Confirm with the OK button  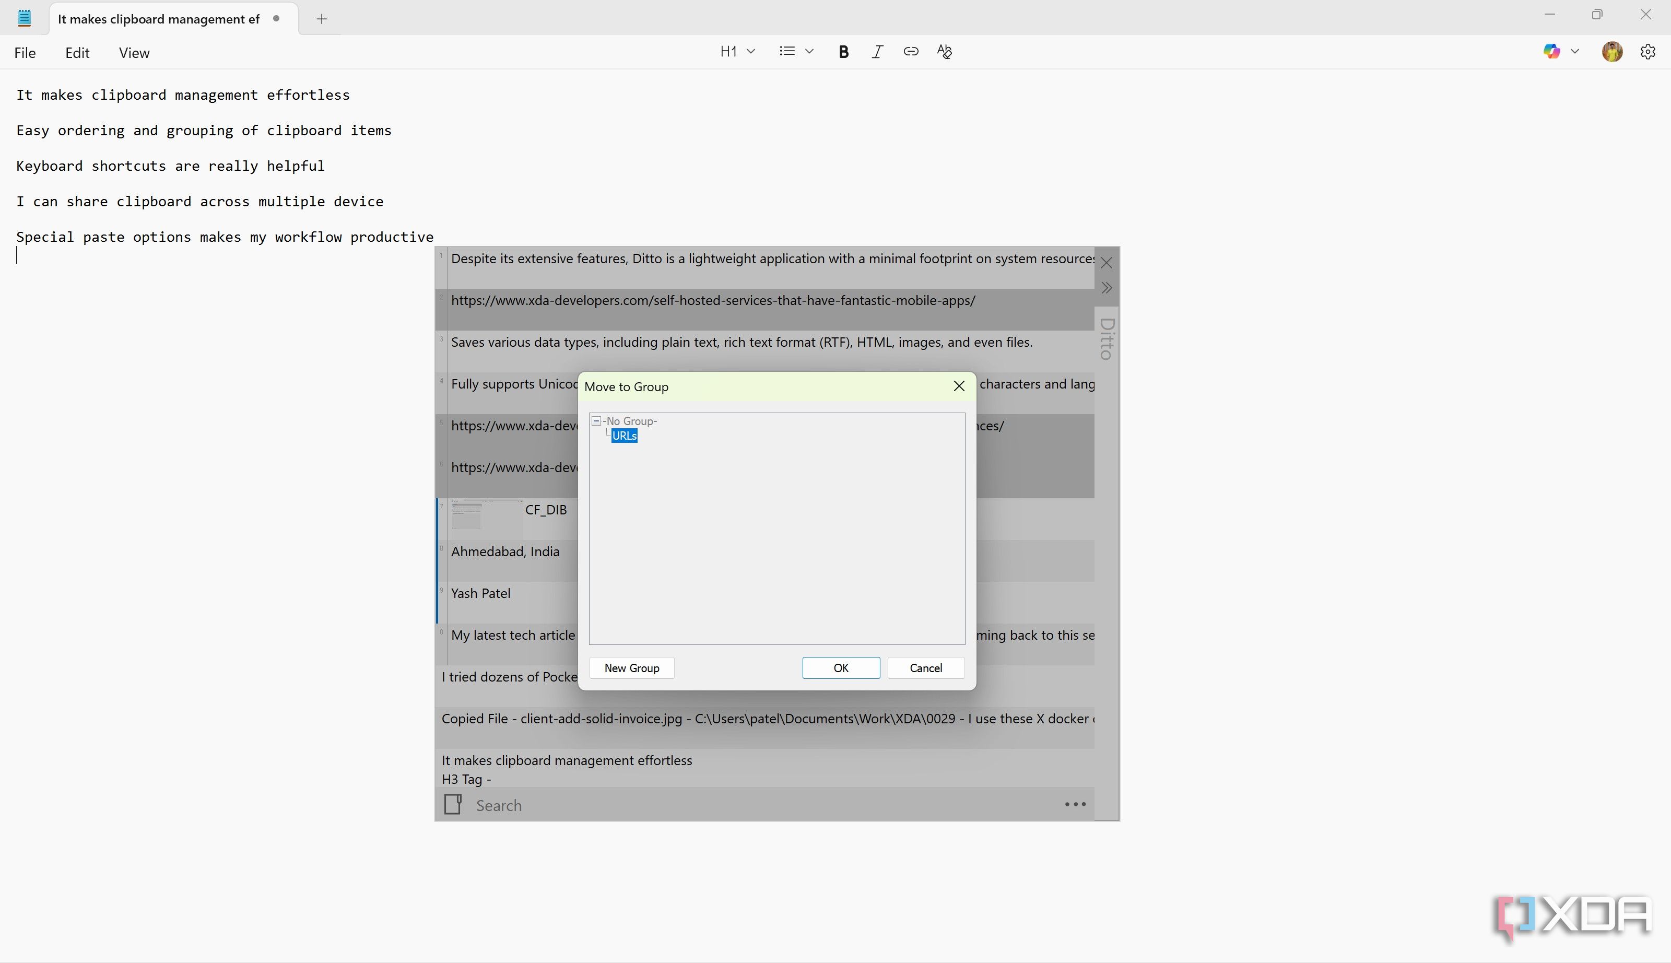coord(841,667)
